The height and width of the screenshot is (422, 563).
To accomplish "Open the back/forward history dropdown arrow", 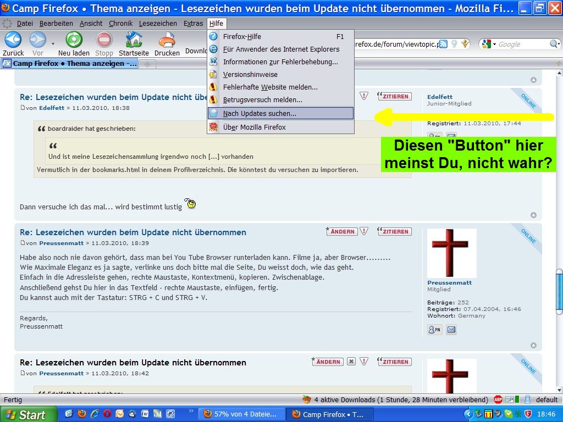I will point(53,43).
